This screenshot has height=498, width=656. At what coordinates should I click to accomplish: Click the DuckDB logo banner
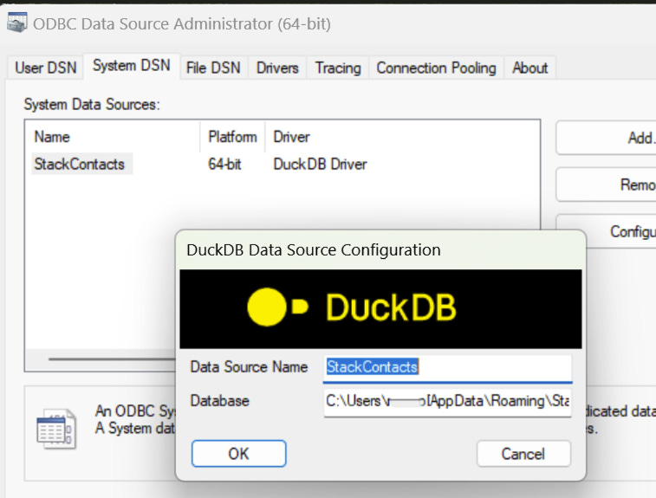(x=380, y=308)
